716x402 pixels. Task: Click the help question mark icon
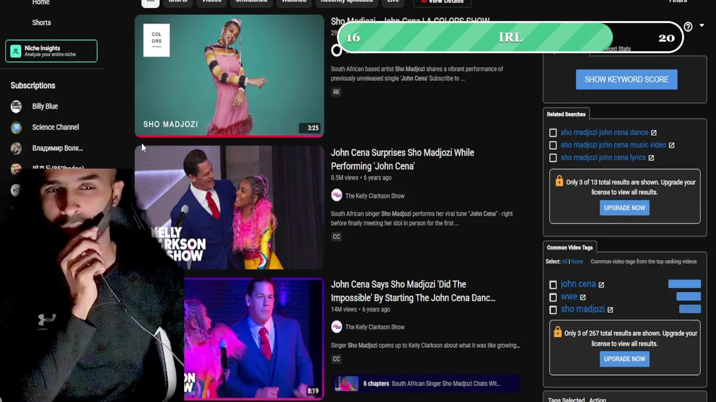point(688,26)
